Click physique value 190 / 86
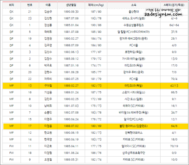189x165 pixels. [96, 25]
